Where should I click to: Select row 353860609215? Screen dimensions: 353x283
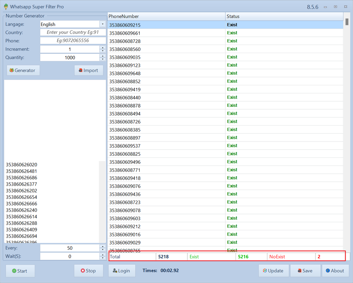pyautogui.click(x=225, y=25)
